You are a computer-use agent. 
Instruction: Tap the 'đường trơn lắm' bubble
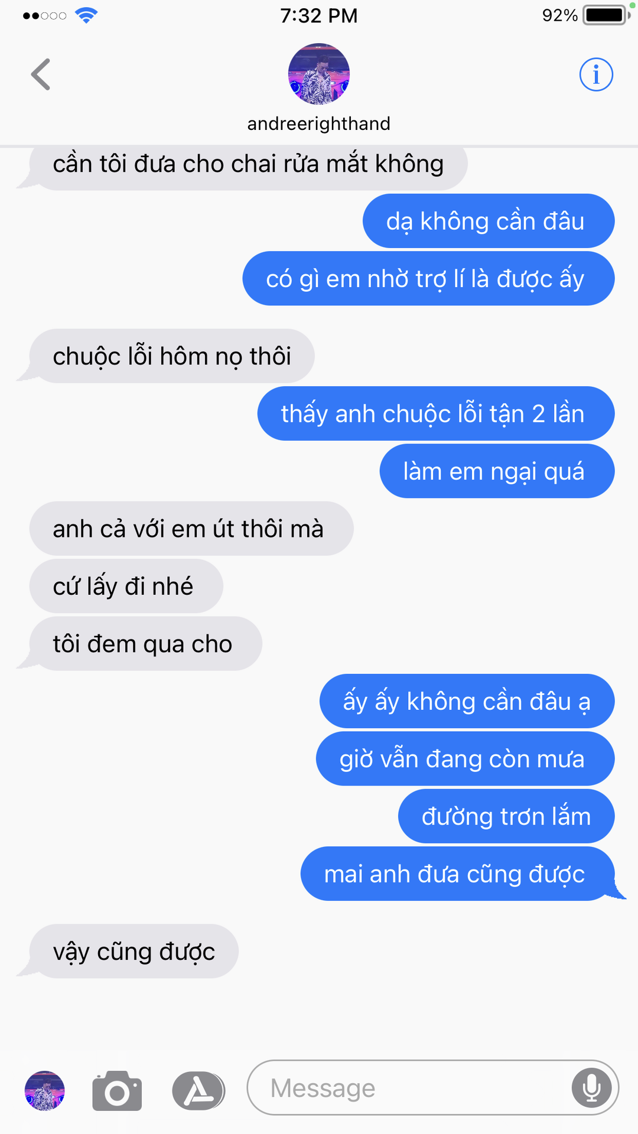tap(506, 816)
